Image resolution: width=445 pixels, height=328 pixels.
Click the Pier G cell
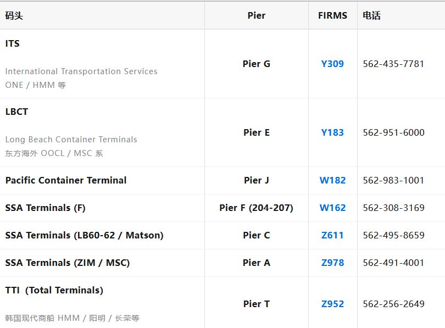click(257, 64)
